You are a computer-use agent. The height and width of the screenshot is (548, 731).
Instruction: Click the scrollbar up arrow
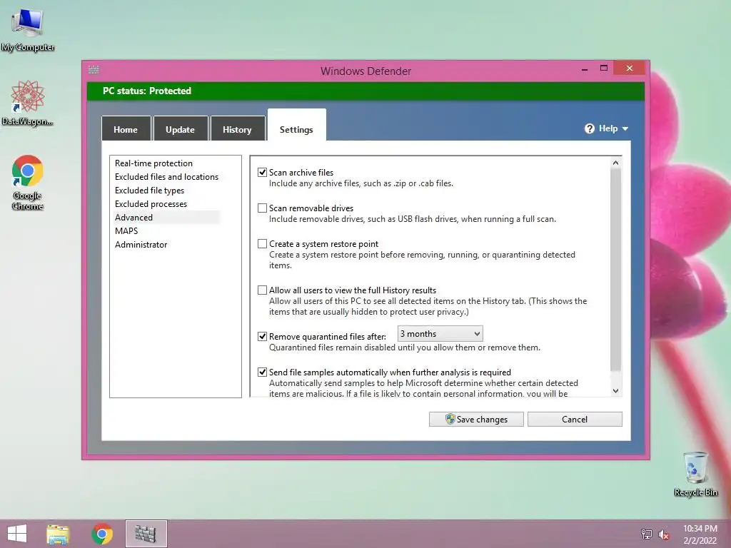[x=615, y=163]
